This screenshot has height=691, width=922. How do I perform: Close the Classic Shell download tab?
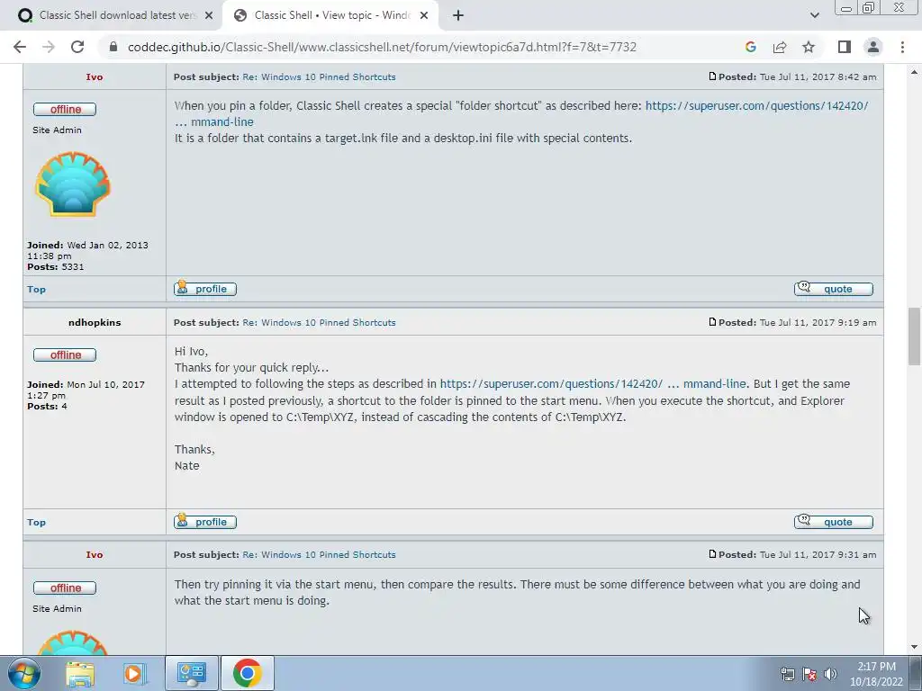pyautogui.click(x=209, y=15)
